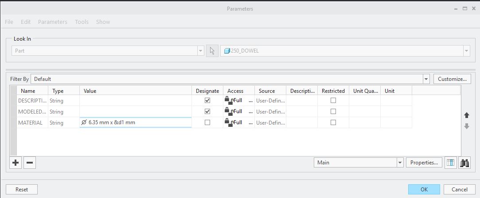Select the DESCRIPTI... parameter name cell

click(x=32, y=100)
